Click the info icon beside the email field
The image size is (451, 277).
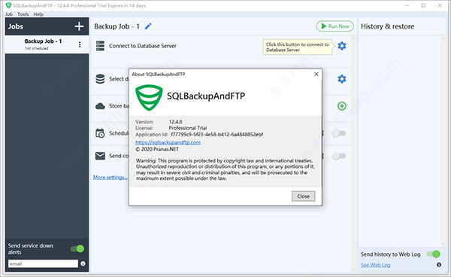[83, 263]
